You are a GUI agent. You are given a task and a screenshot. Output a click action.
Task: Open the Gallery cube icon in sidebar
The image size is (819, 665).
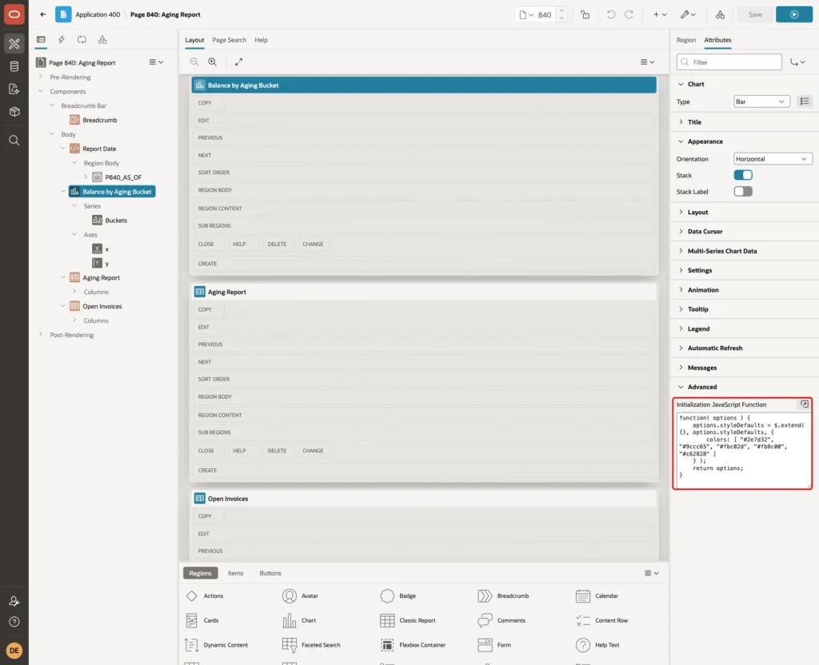[x=14, y=111]
